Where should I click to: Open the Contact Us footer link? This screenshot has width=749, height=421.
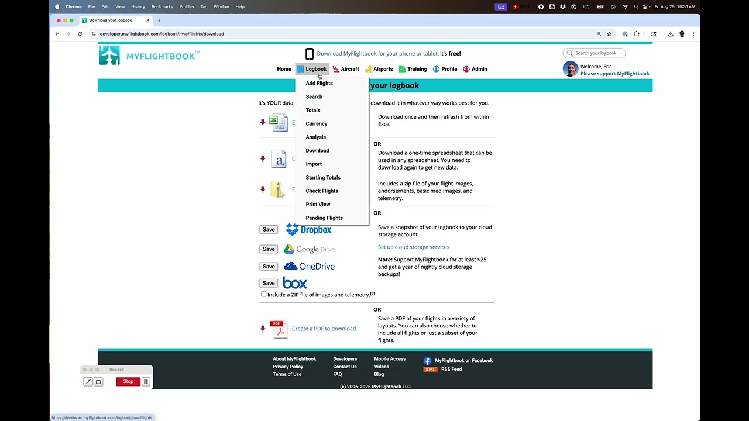click(345, 367)
